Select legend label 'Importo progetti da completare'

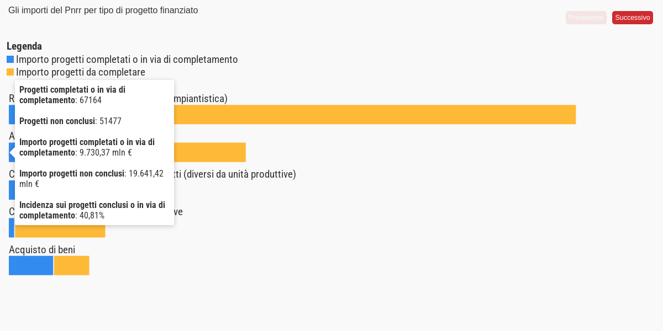(81, 72)
